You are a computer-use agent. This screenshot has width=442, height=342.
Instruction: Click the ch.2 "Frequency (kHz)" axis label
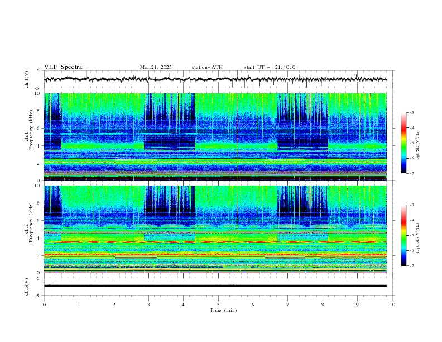click(x=31, y=222)
